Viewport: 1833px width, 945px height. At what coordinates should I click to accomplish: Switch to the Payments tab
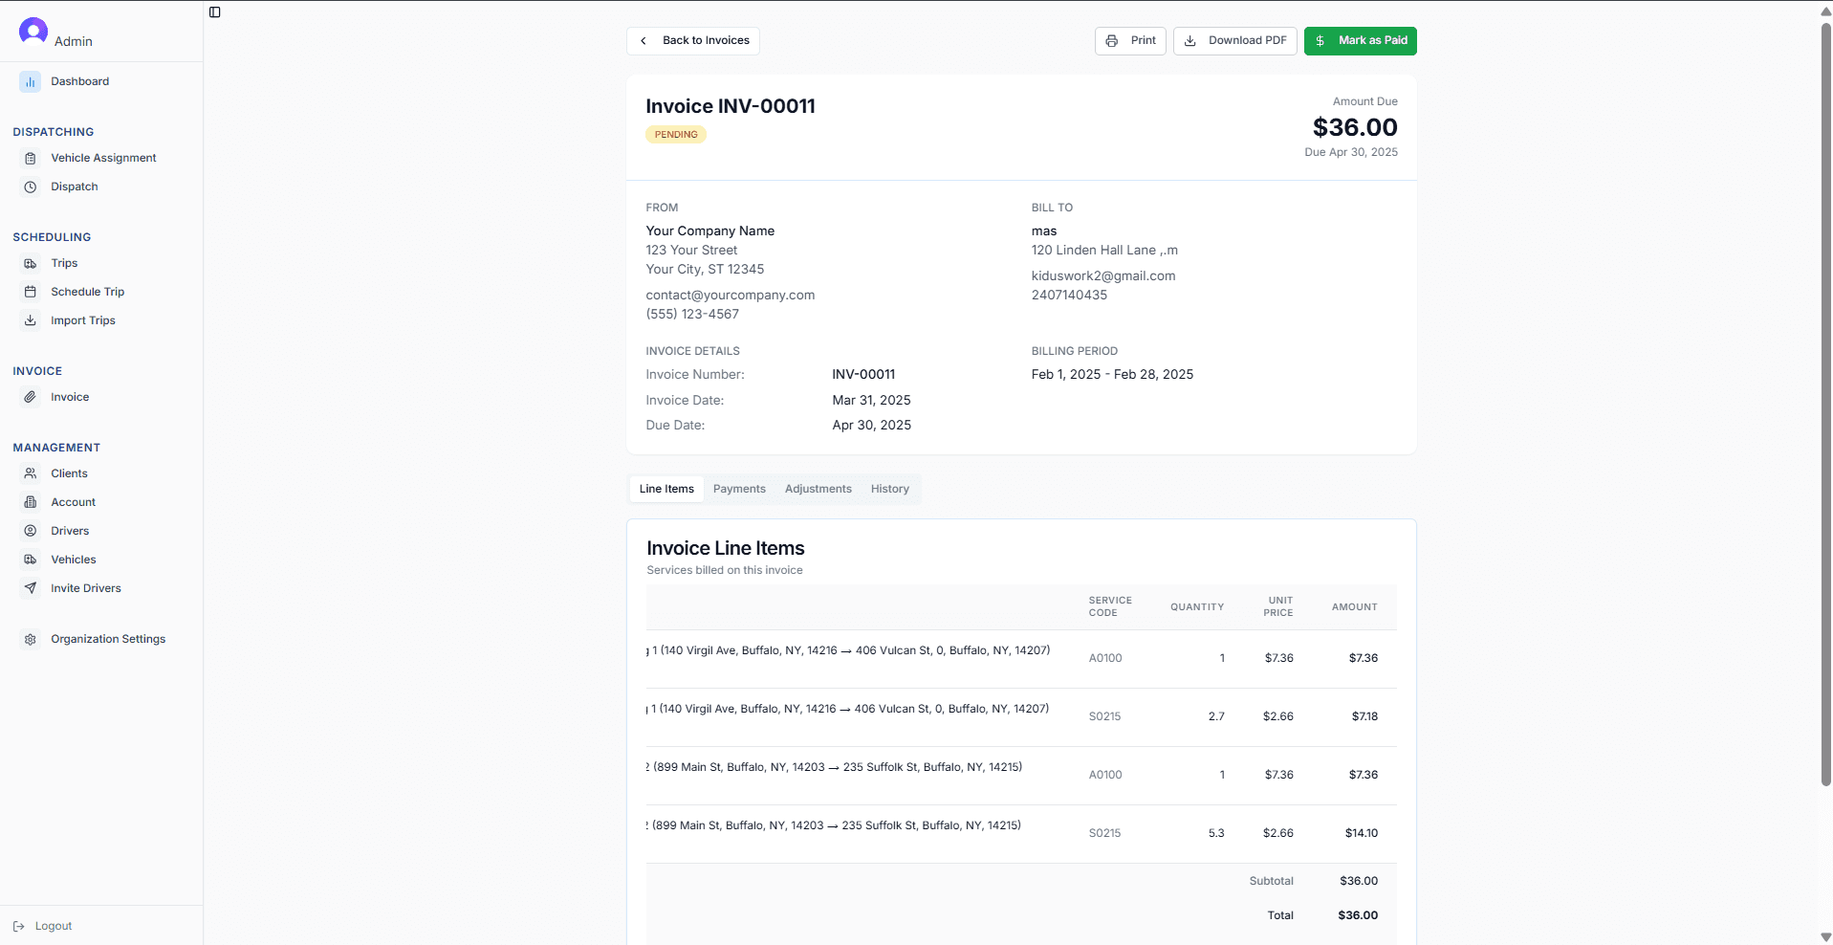point(738,489)
